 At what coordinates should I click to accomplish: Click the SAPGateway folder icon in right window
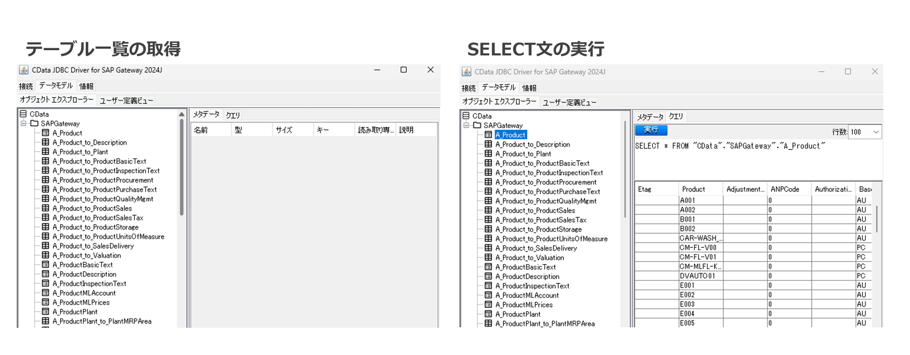(477, 125)
